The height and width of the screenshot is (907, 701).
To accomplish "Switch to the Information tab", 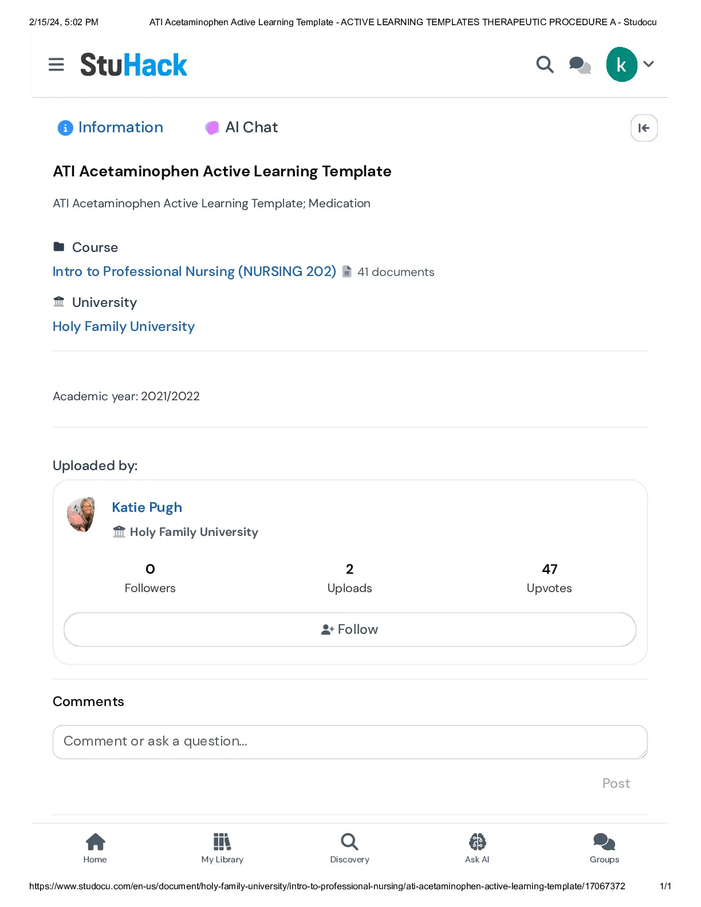I will tap(111, 127).
